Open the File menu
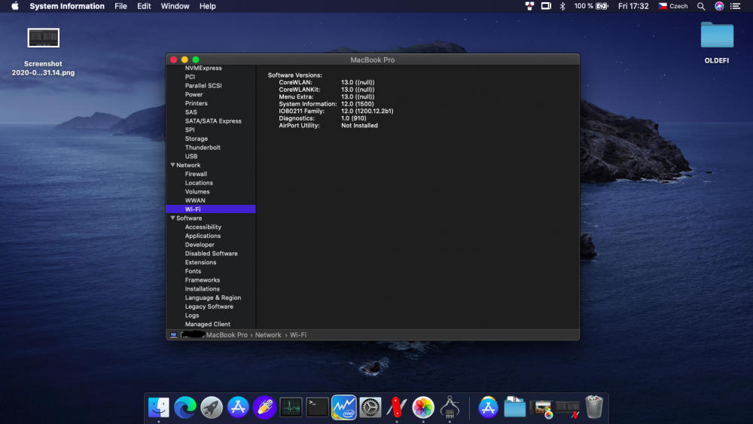This screenshot has height=424, width=753. tap(120, 6)
